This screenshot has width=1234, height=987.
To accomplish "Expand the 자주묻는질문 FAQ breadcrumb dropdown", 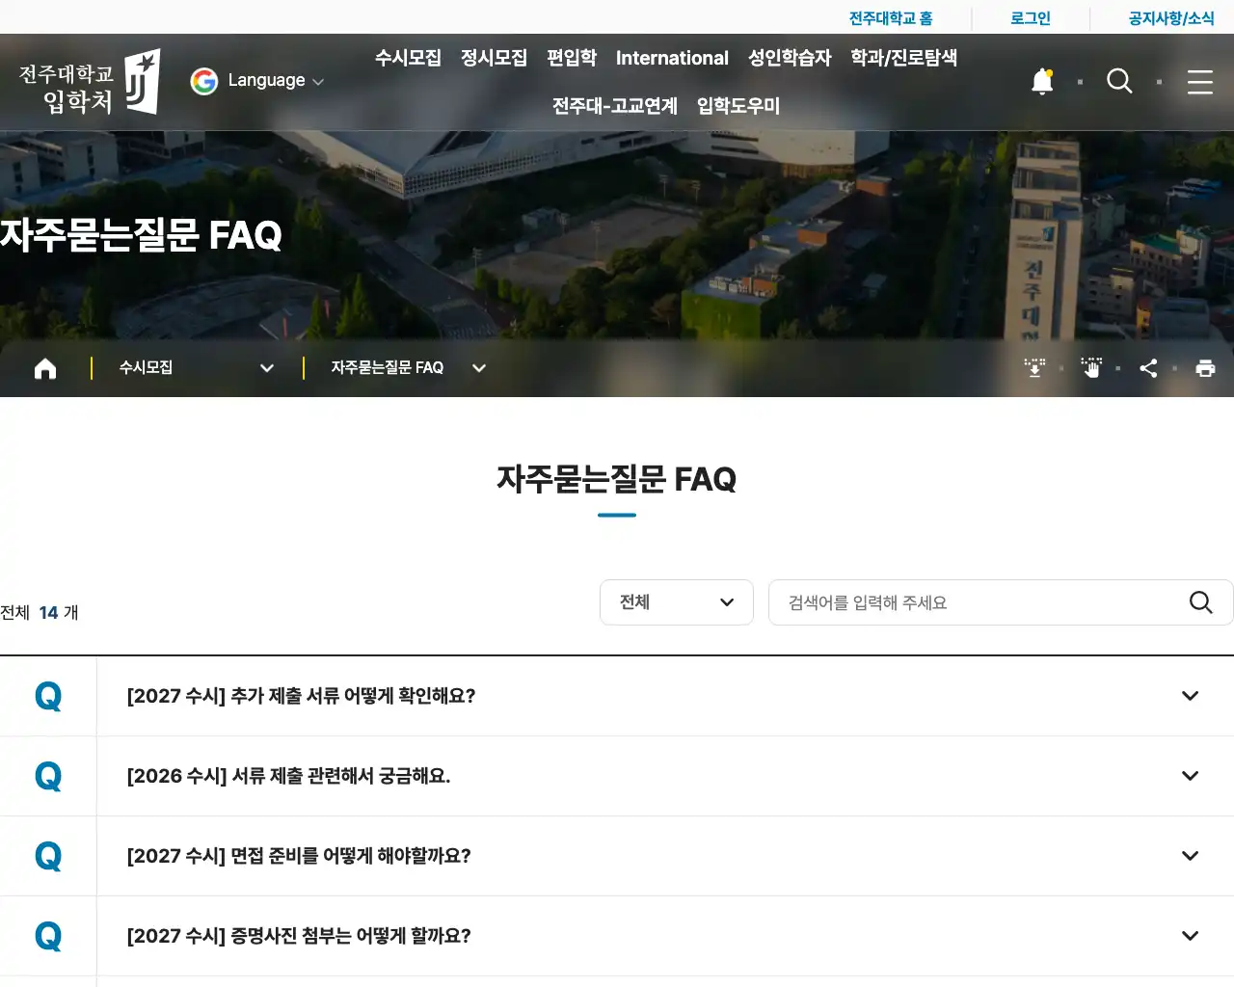I will point(408,368).
